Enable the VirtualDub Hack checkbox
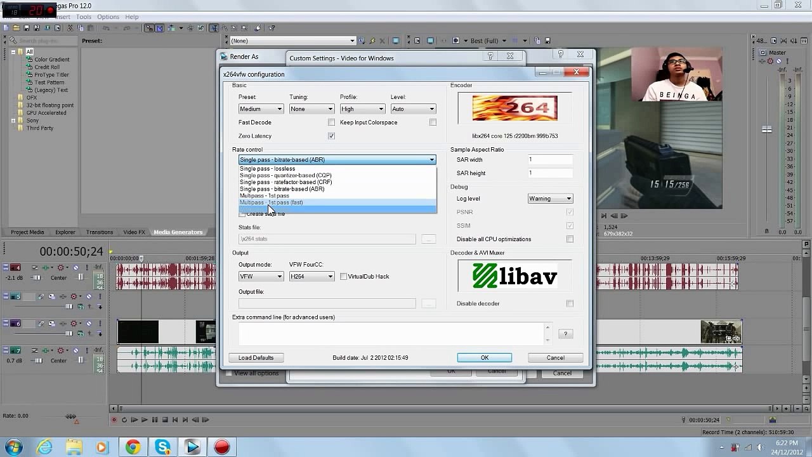 click(343, 276)
